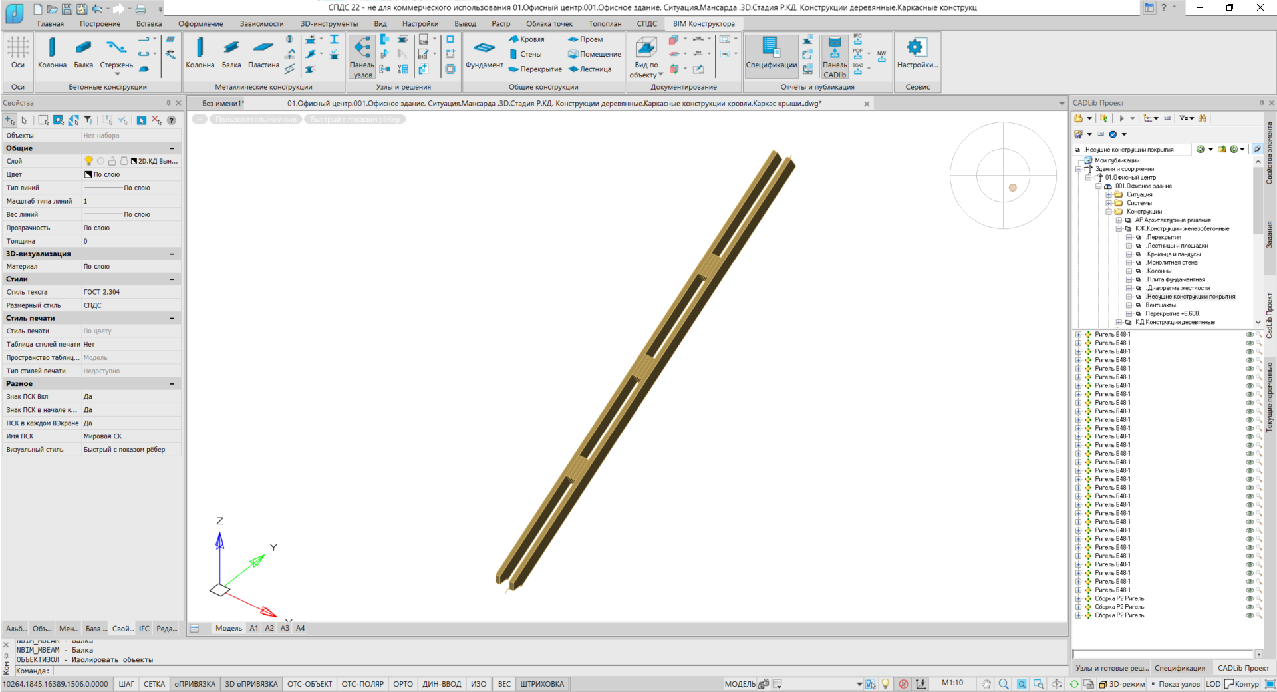Click the Кровля button

pos(526,39)
